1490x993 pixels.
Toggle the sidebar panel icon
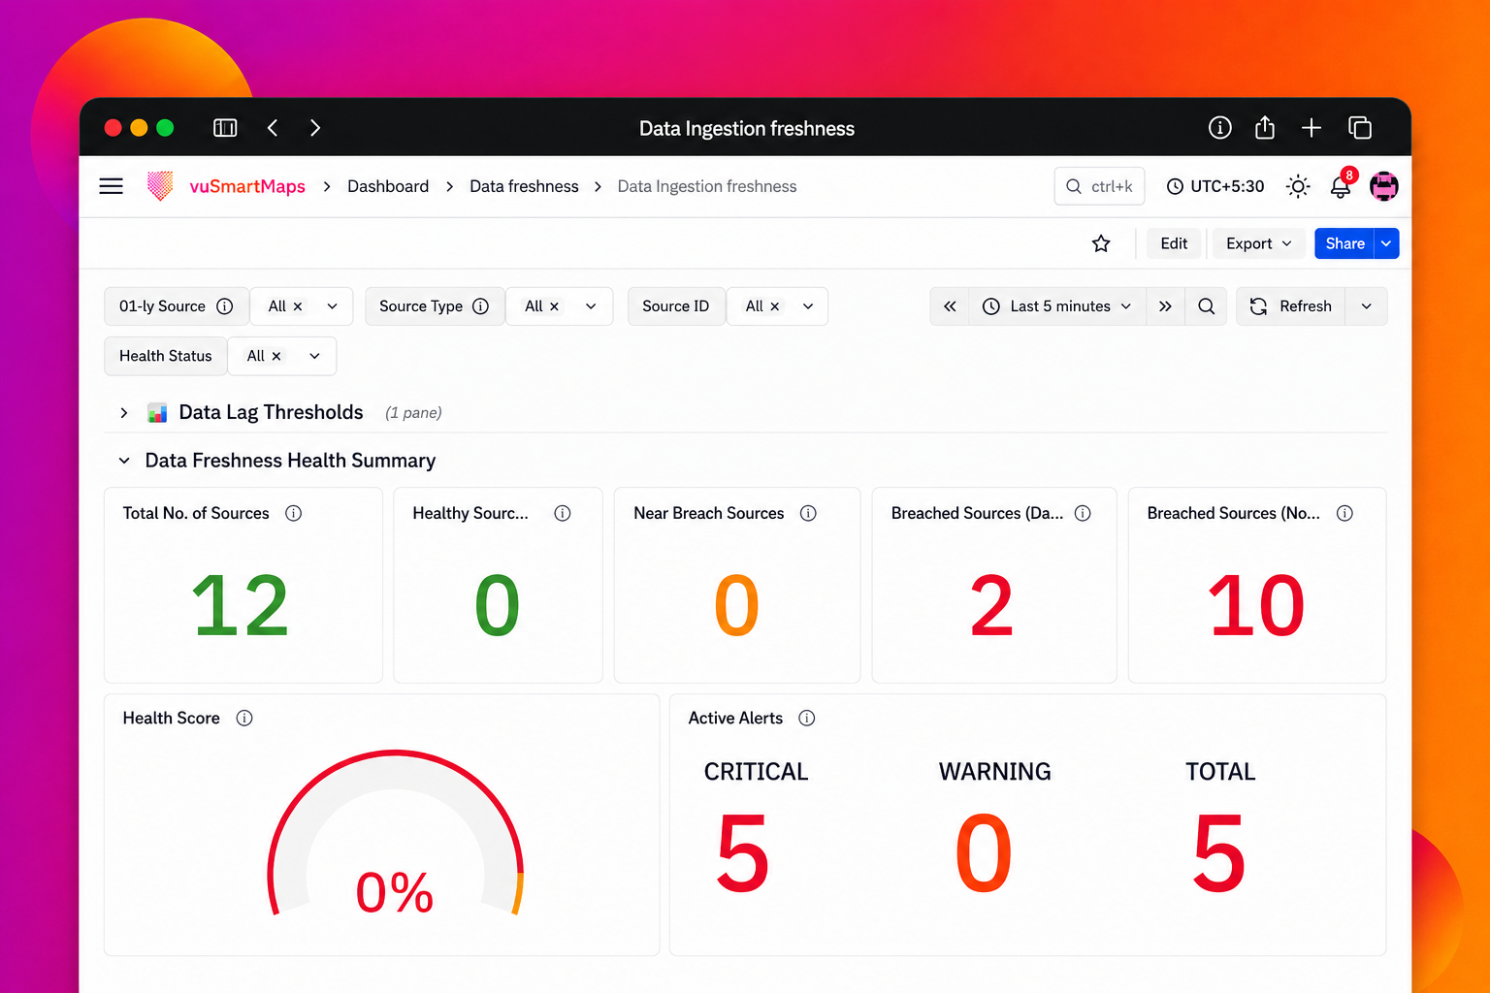click(225, 128)
